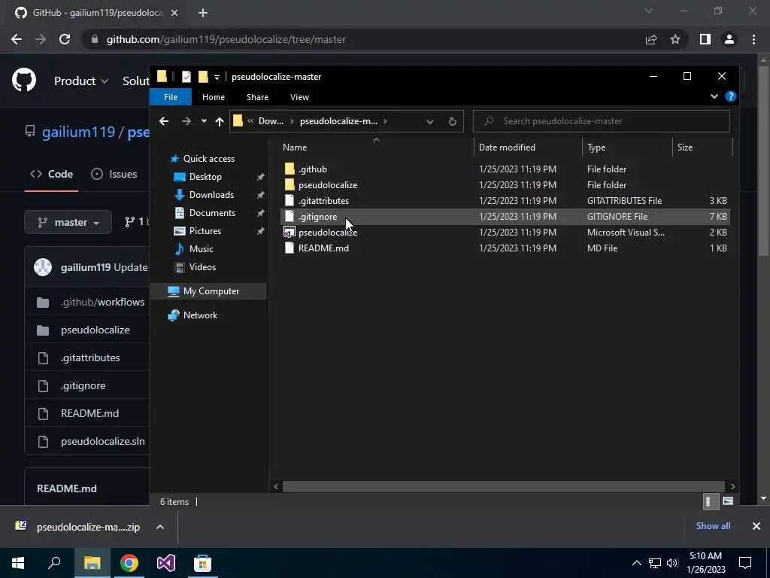Open Windows Start menu
770x578 pixels.
(x=18, y=563)
